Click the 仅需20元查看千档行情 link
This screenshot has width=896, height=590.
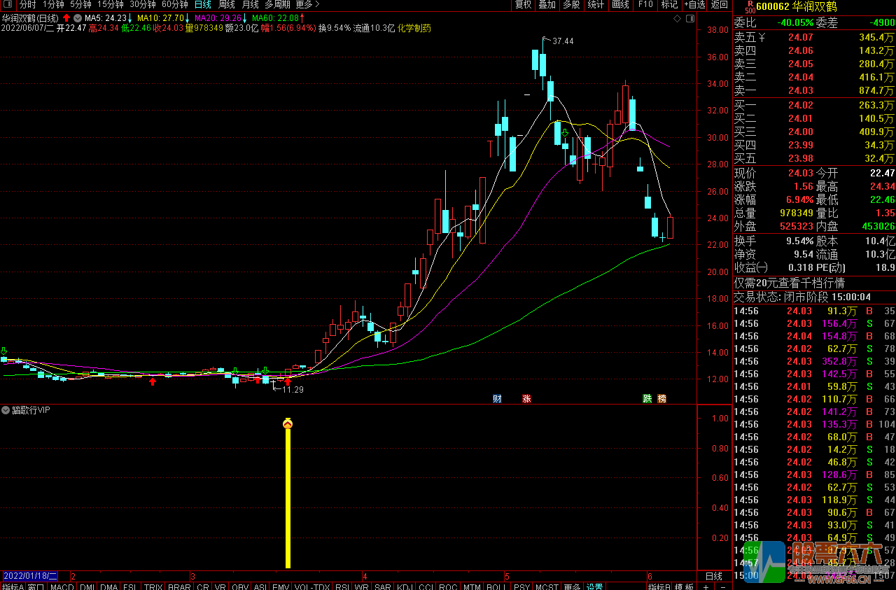coord(789,283)
